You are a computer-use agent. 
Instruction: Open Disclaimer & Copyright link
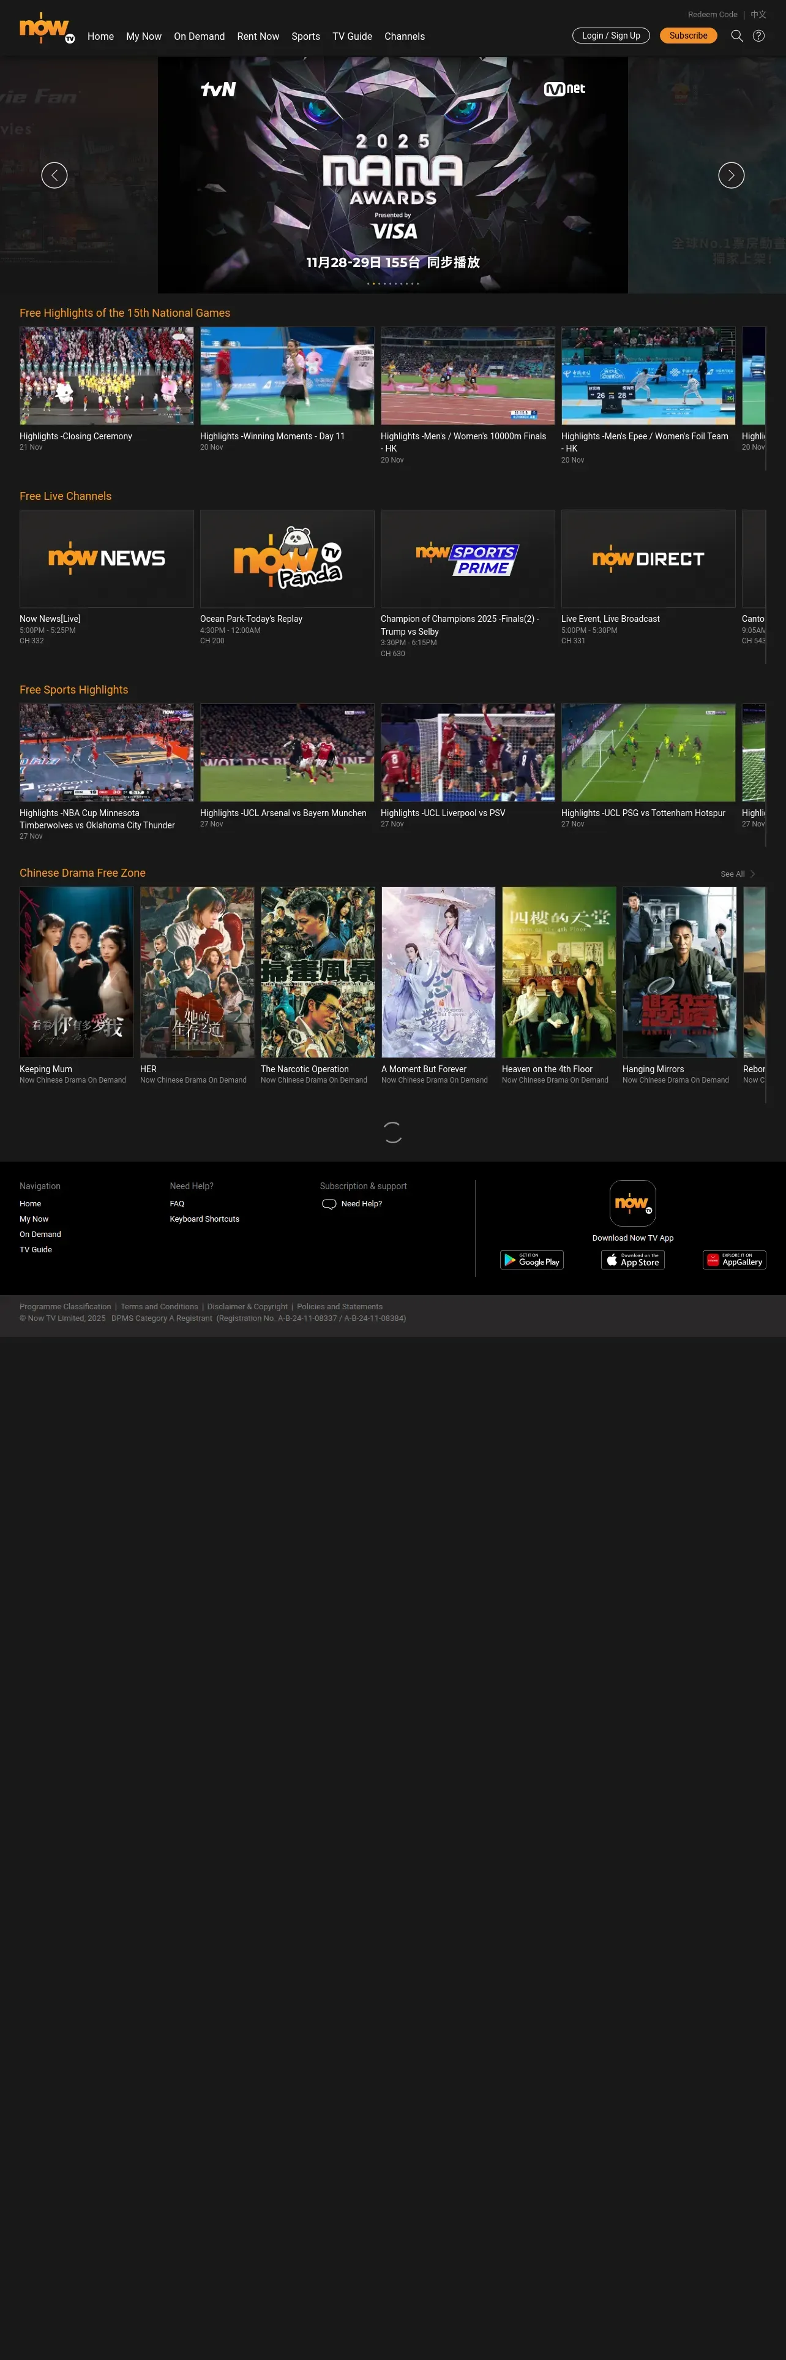(247, 1306)
